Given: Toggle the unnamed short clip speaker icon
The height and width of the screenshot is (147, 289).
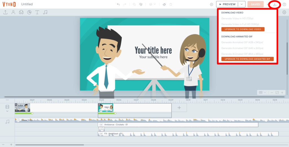Looking at the screenshot, I should tap(102, 129).
